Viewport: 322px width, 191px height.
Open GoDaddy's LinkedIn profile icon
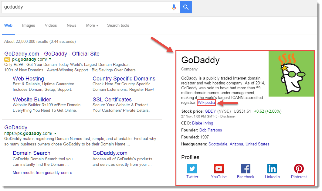pos(272,169)
